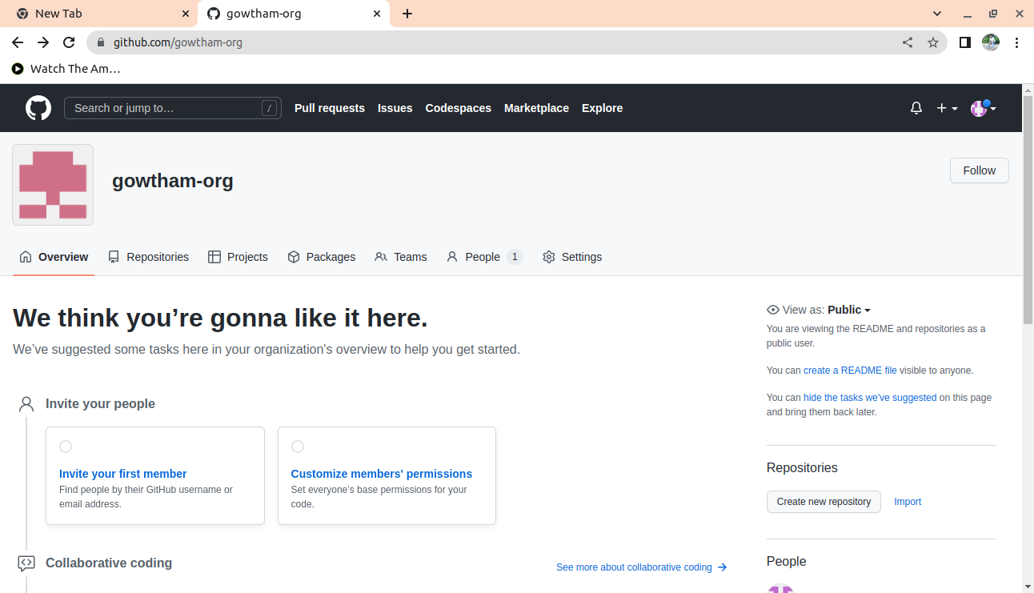Click the gowtham-org organization avatar

point(53,185)
